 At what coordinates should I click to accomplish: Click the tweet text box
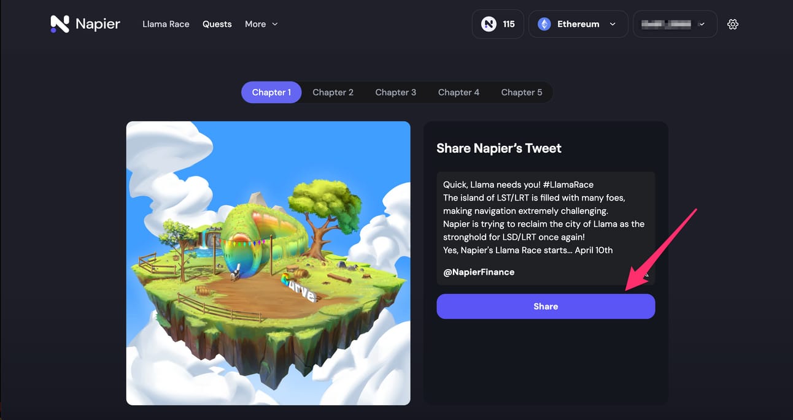tap(546, 228)
